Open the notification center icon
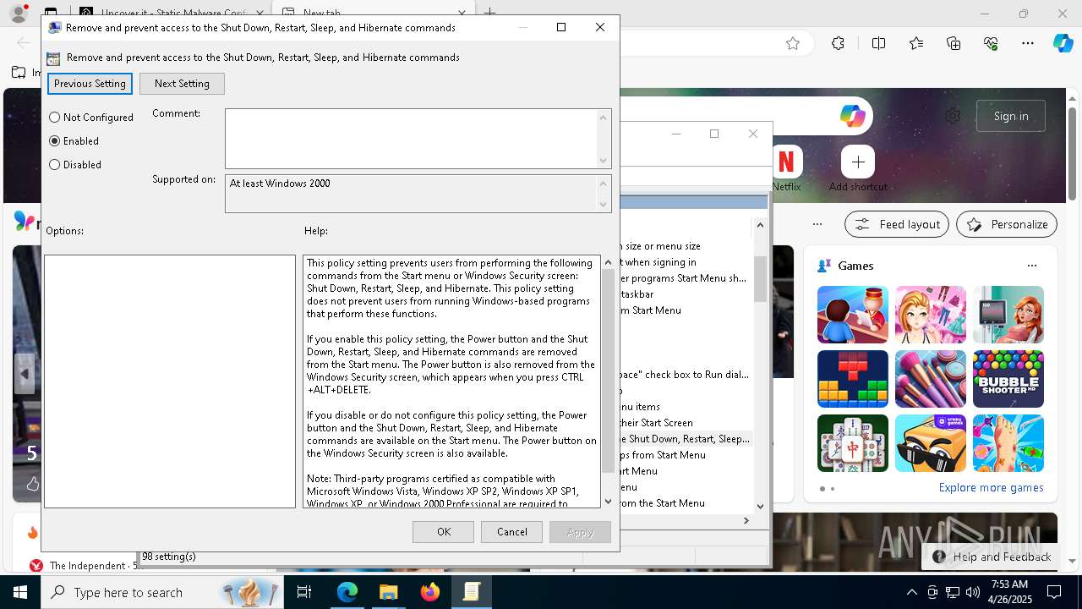The height and width of the screenshot is (609, 1082). [x=1054, y=592]
